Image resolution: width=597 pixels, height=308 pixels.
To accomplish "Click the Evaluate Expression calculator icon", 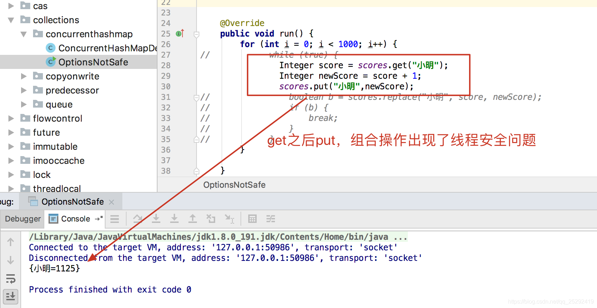I will click(x=252, y=219).
